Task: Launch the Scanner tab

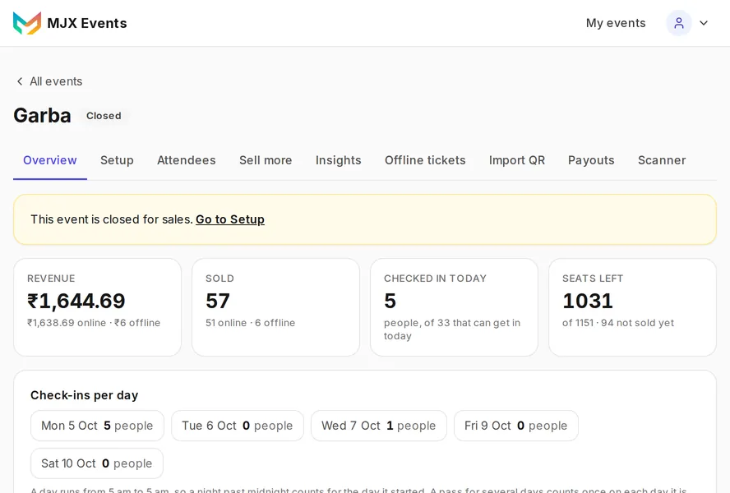Action: pyautogui.click(x=662, y=160)
